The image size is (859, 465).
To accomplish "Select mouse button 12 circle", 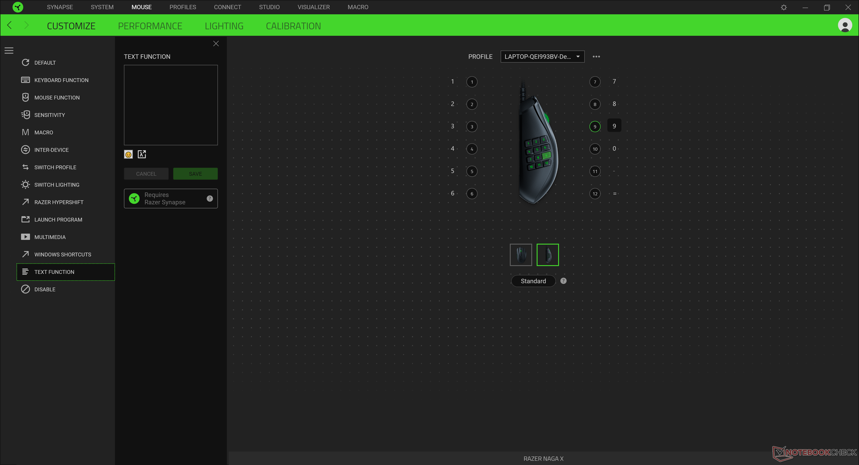I will [595, 194].
